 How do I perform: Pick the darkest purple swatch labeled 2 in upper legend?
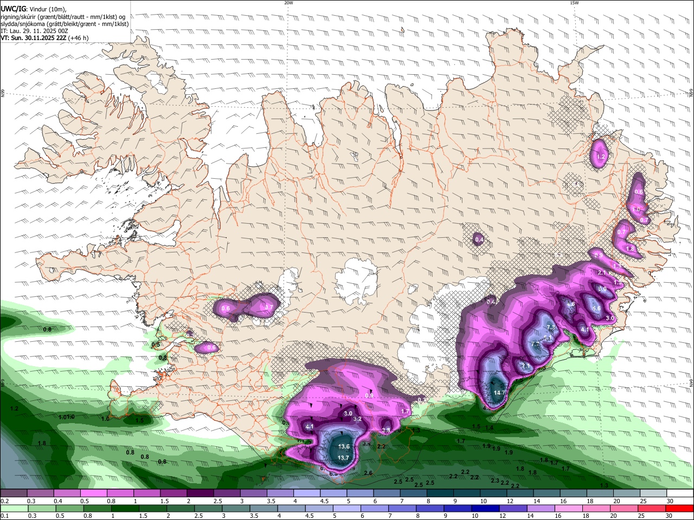200,493
